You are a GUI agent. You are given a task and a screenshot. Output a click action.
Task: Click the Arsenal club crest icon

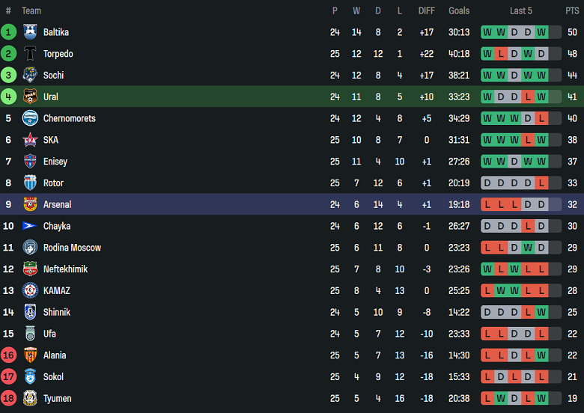coord(30,205)
